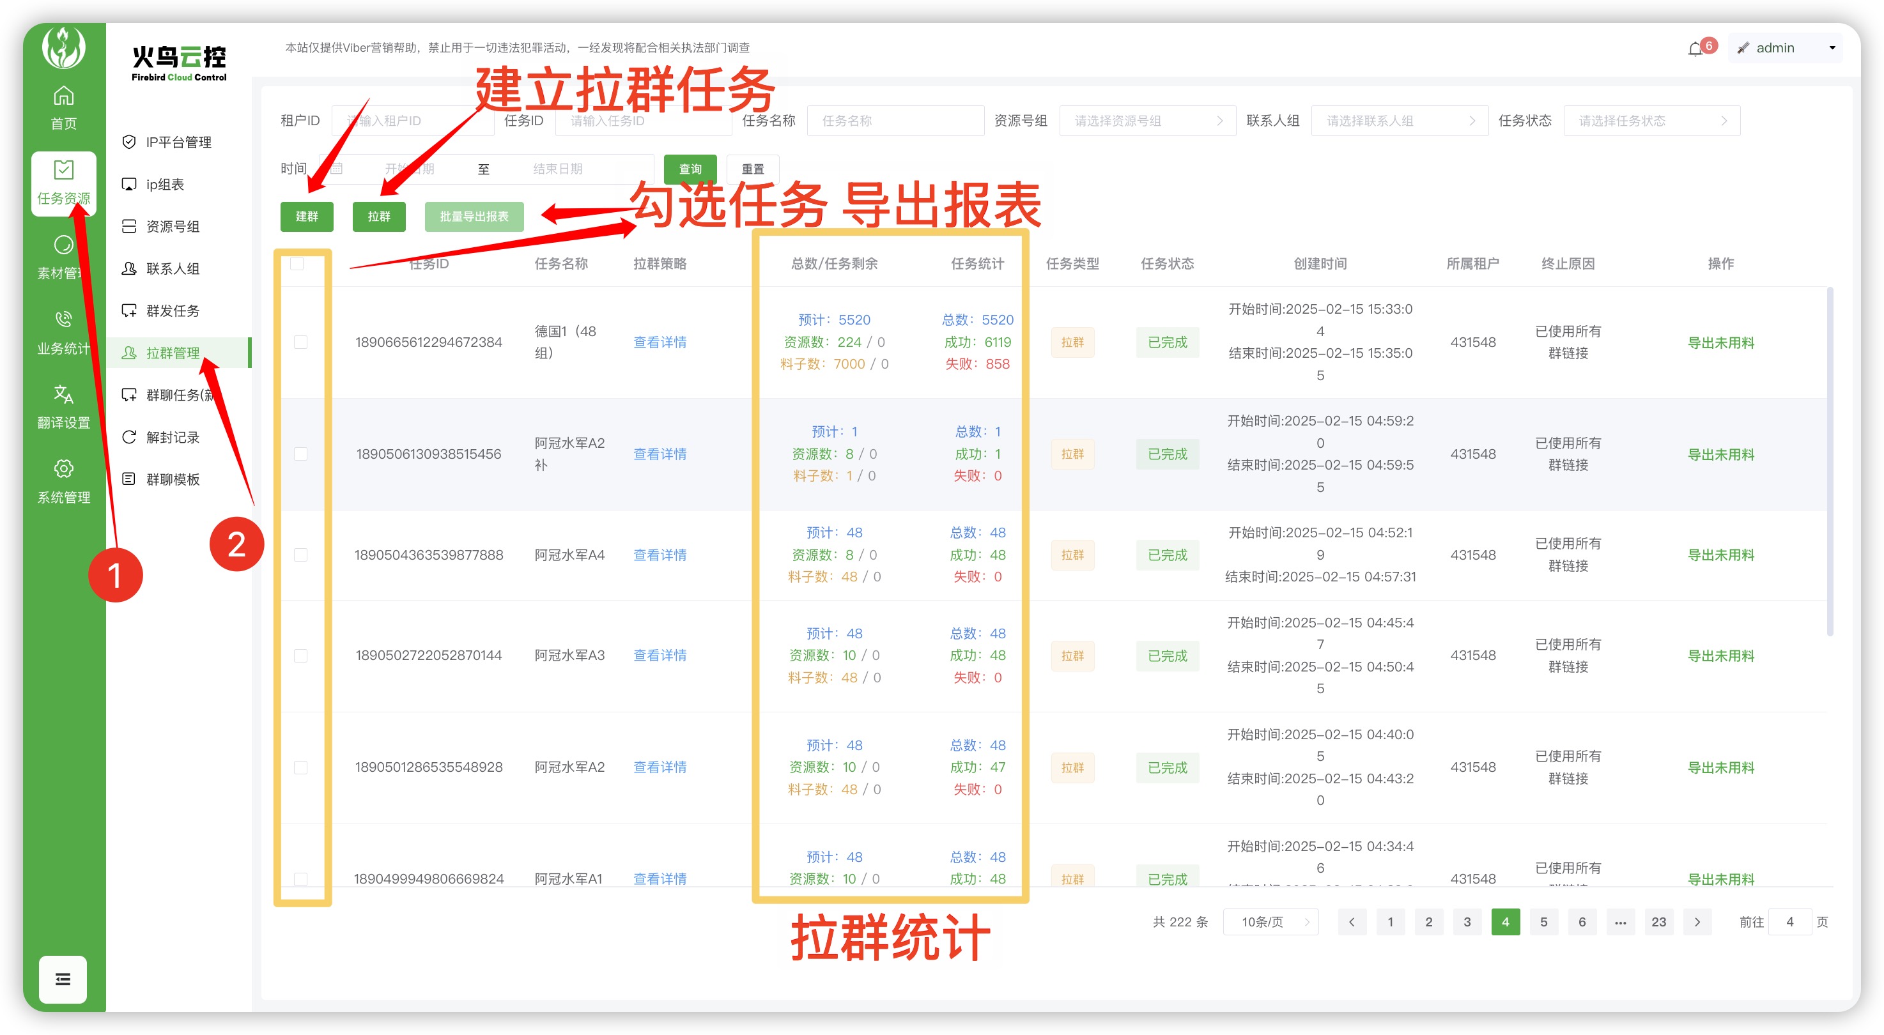This screenshot has width=1884, height=1035.
Task: Click the notification bell icon
Action: click(1695, 49)
